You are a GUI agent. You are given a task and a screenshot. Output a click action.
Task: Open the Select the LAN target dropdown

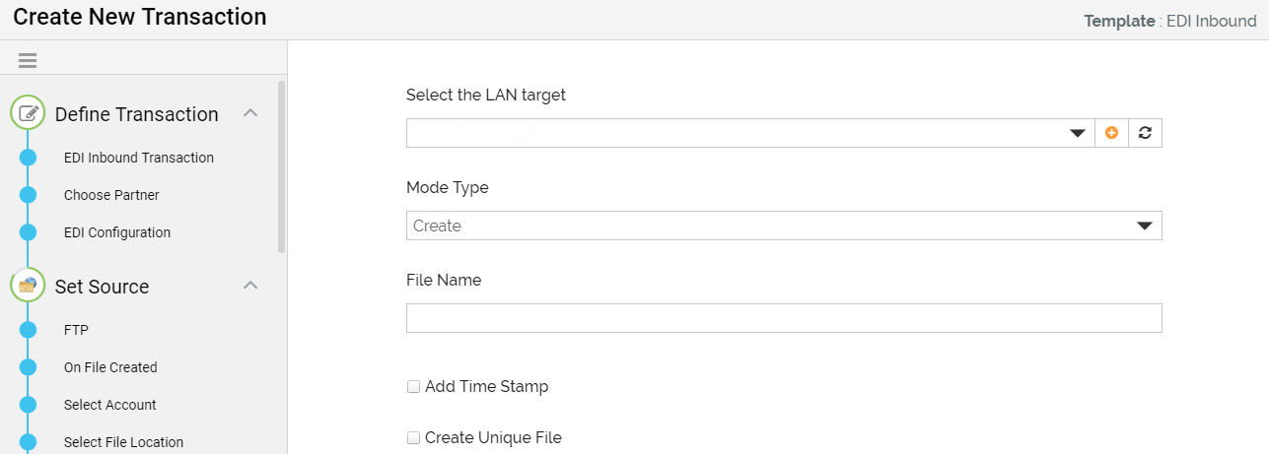coord(750,133)
